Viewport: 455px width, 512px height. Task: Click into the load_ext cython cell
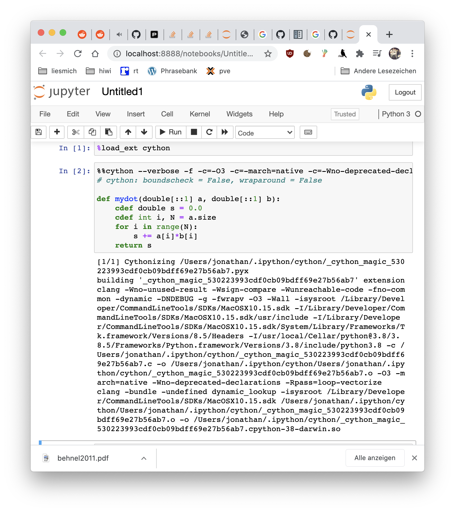(x=253, y=148)
